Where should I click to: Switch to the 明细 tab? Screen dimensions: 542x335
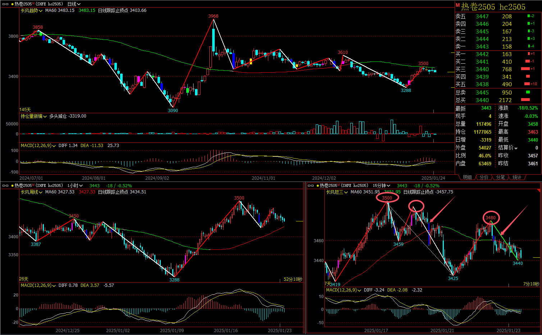pyautogui.click(x=467, y=177)
